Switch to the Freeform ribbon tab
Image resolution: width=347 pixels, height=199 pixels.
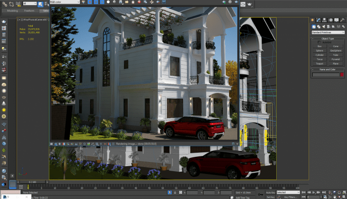[x=29, y=11]
